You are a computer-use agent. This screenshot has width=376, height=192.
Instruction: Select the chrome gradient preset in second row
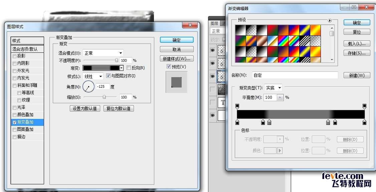[x=272, y=41]
